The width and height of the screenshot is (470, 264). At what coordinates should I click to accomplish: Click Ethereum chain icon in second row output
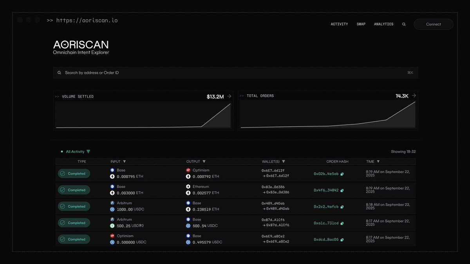[x=188, y=187]
